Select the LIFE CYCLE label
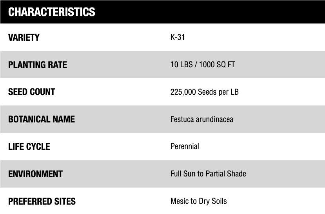Image resolution: width=325 pixels, height=214 pixels. 29,147
